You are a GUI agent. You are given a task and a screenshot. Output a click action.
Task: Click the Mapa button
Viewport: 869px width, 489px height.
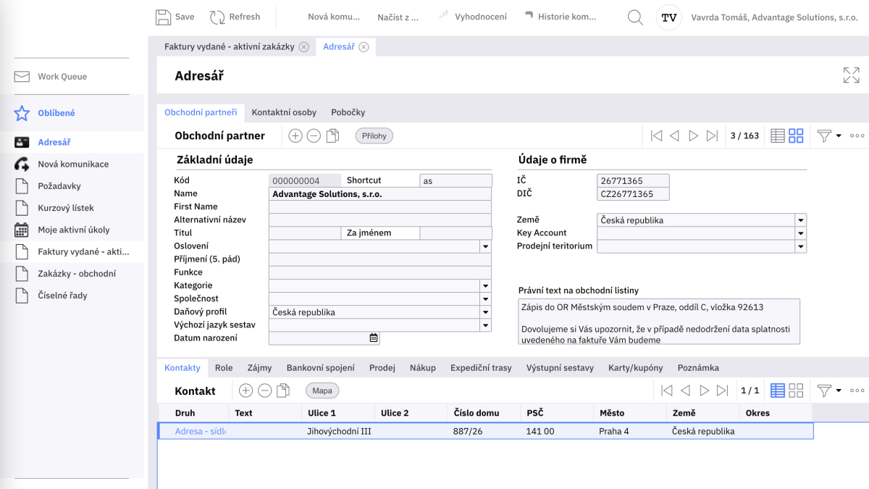(x=322, y=390)
